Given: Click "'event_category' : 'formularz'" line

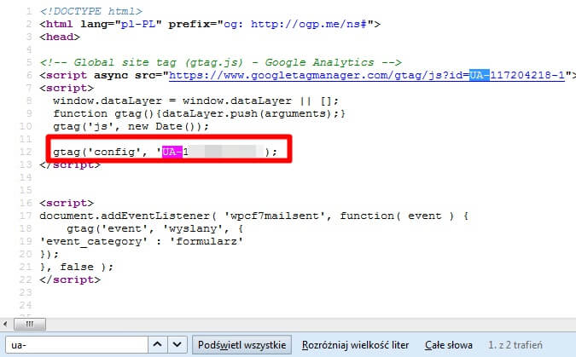Looking at the screenshot, I should [x=142, y=241].
